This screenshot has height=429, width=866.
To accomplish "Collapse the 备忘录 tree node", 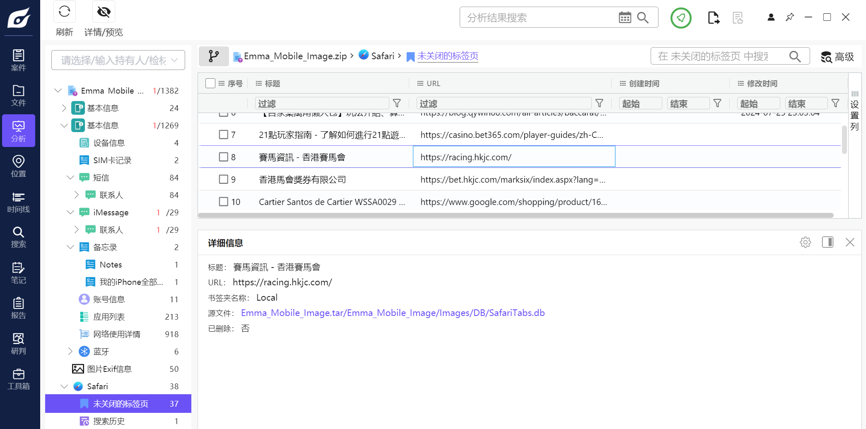I will (x=70, y=247).
